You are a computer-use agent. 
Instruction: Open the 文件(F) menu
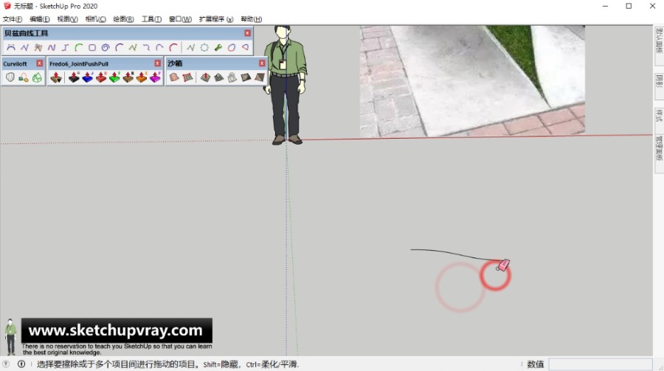[13, 19]
